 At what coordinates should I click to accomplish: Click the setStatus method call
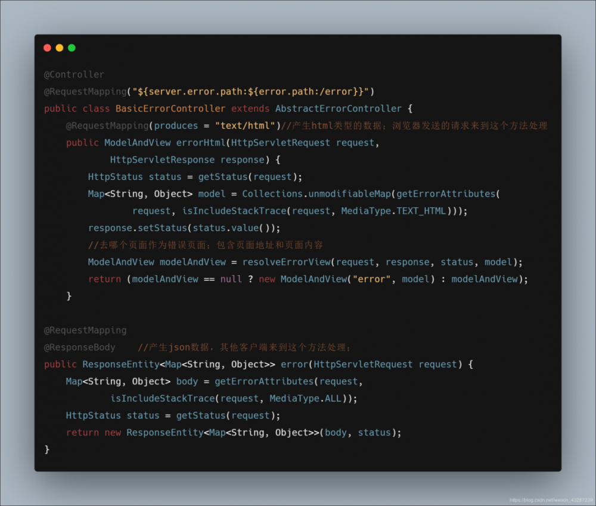[x=162, y=228]
